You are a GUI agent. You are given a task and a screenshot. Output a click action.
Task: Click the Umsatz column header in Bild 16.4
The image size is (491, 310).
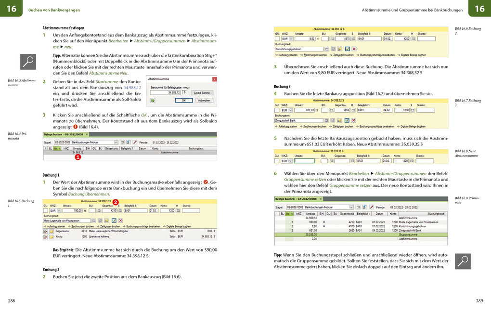78,148
